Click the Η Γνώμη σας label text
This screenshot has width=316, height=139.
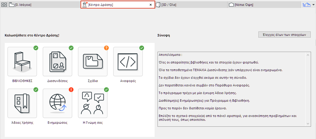93,123
